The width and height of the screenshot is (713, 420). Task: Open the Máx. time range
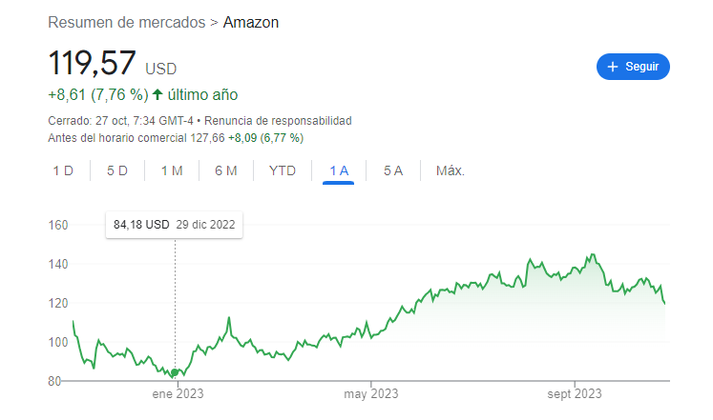(x=450, y=170)
